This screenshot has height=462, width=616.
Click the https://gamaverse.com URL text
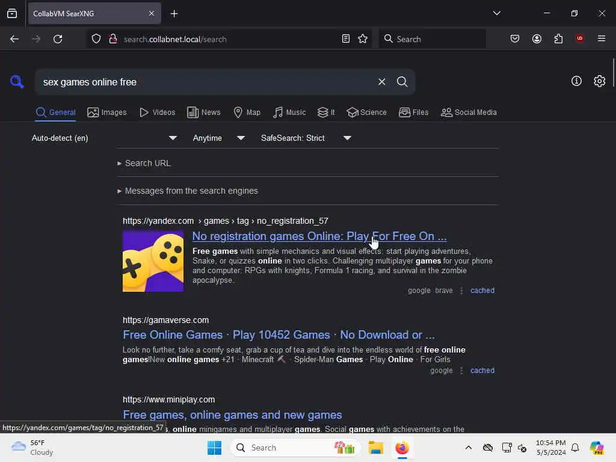[165, 320]
